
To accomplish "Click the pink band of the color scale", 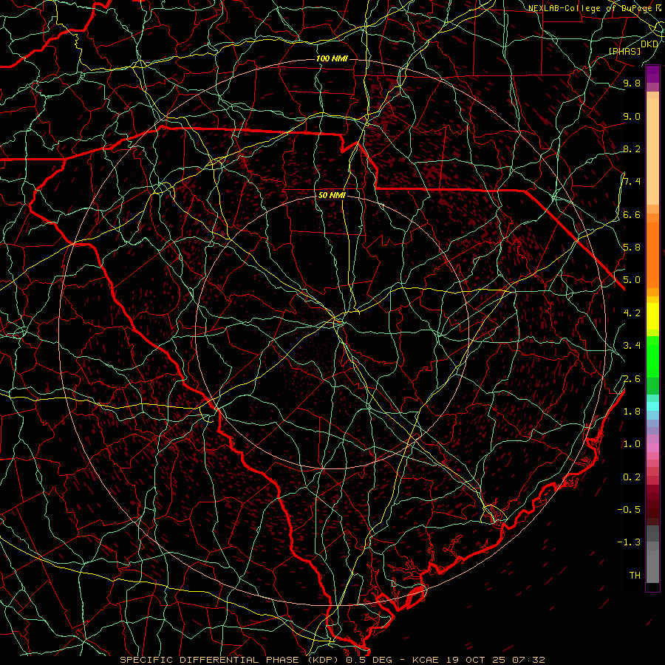I will pos(652,448).
